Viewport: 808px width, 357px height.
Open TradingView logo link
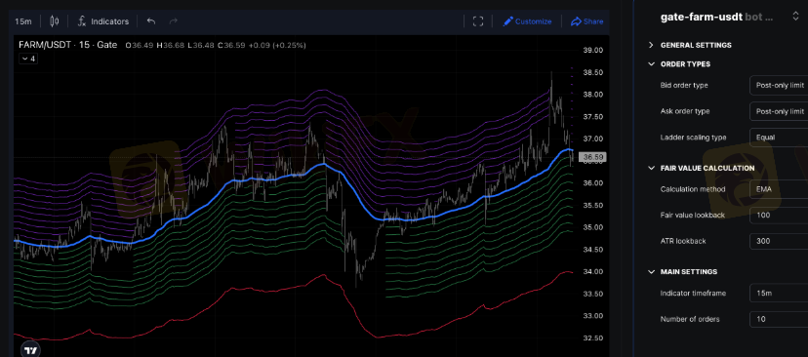(30, 350)
